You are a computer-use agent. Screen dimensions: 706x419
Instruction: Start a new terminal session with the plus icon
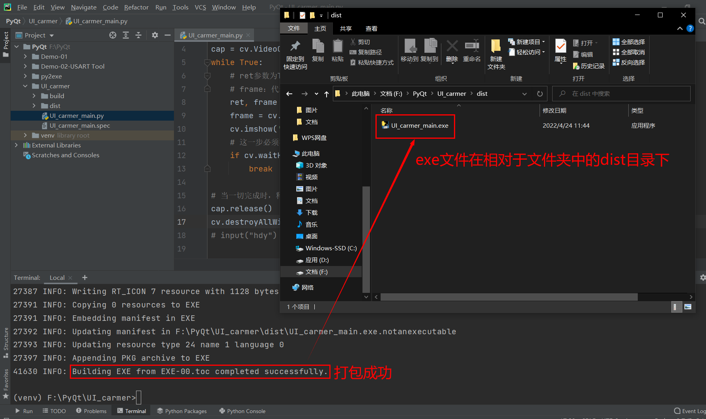point(84,277)
